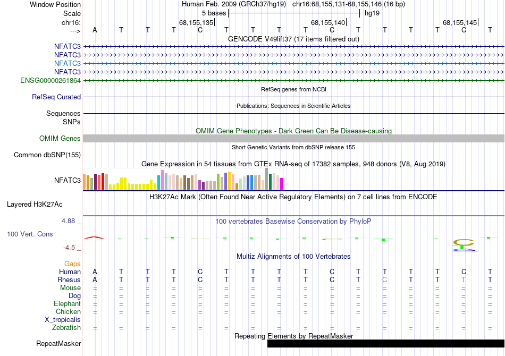The image size is (505, 356).
Task: Click the hg19 label next to scale bar
Action: click(372, 13)
